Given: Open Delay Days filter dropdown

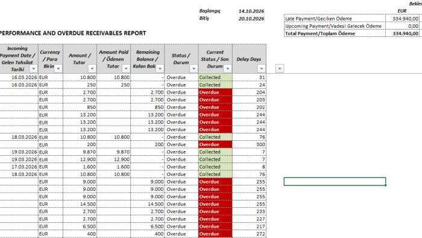Looking at the screenshot, I should coord(261,69).
